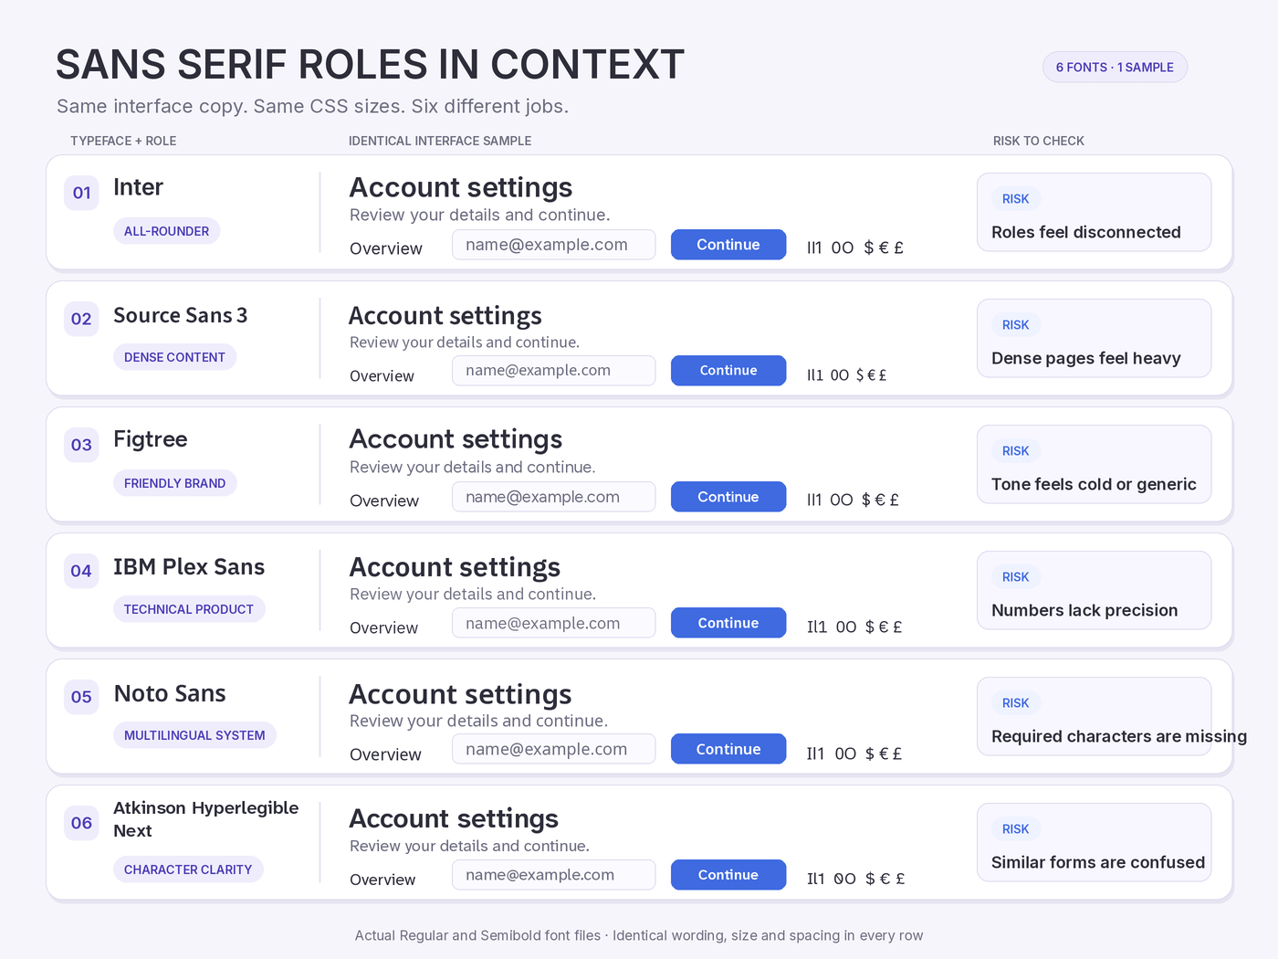Click risk text Tone feels cold or generic
This screenshot has height=959, width=1278.
tap(1094, 484)
